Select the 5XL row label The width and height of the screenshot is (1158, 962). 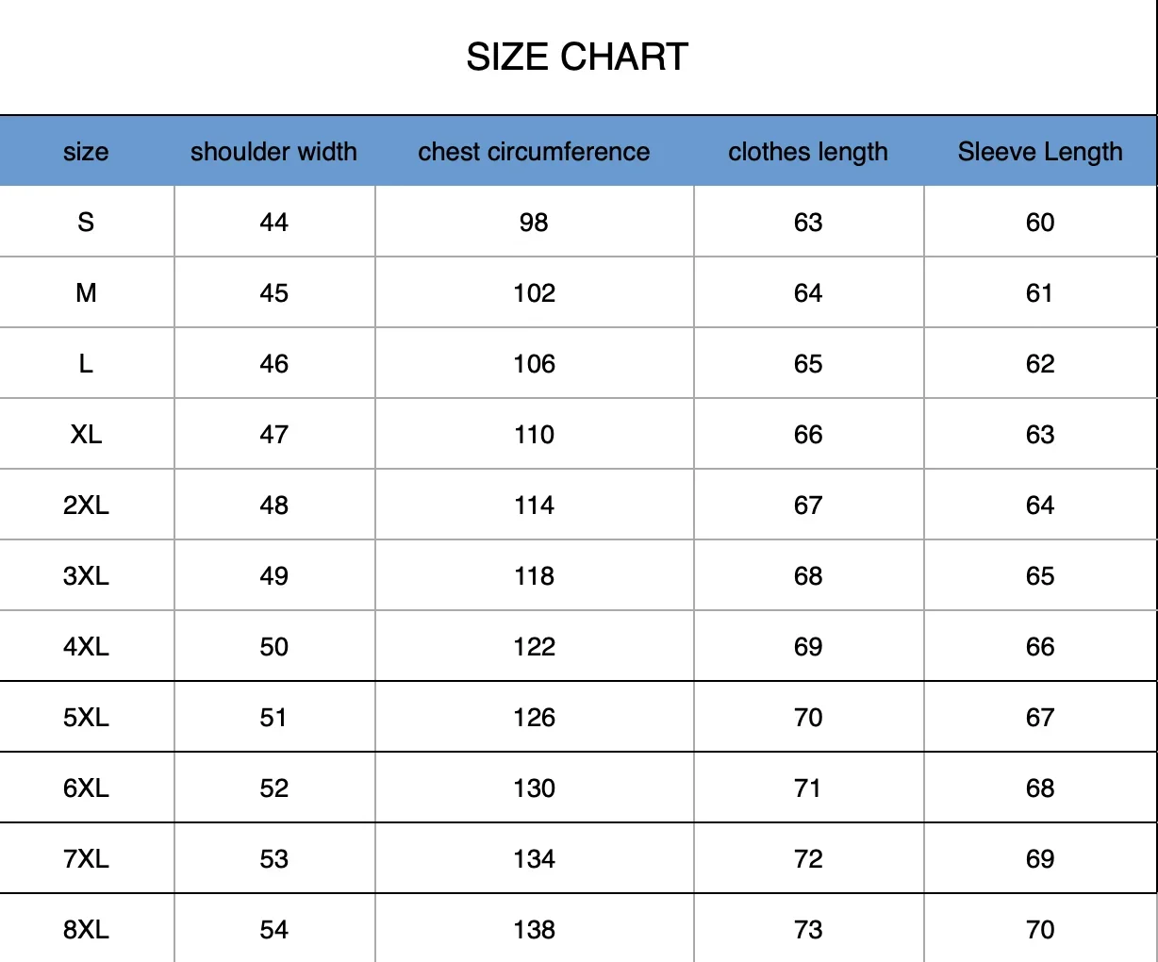click(x=86, y=718)
